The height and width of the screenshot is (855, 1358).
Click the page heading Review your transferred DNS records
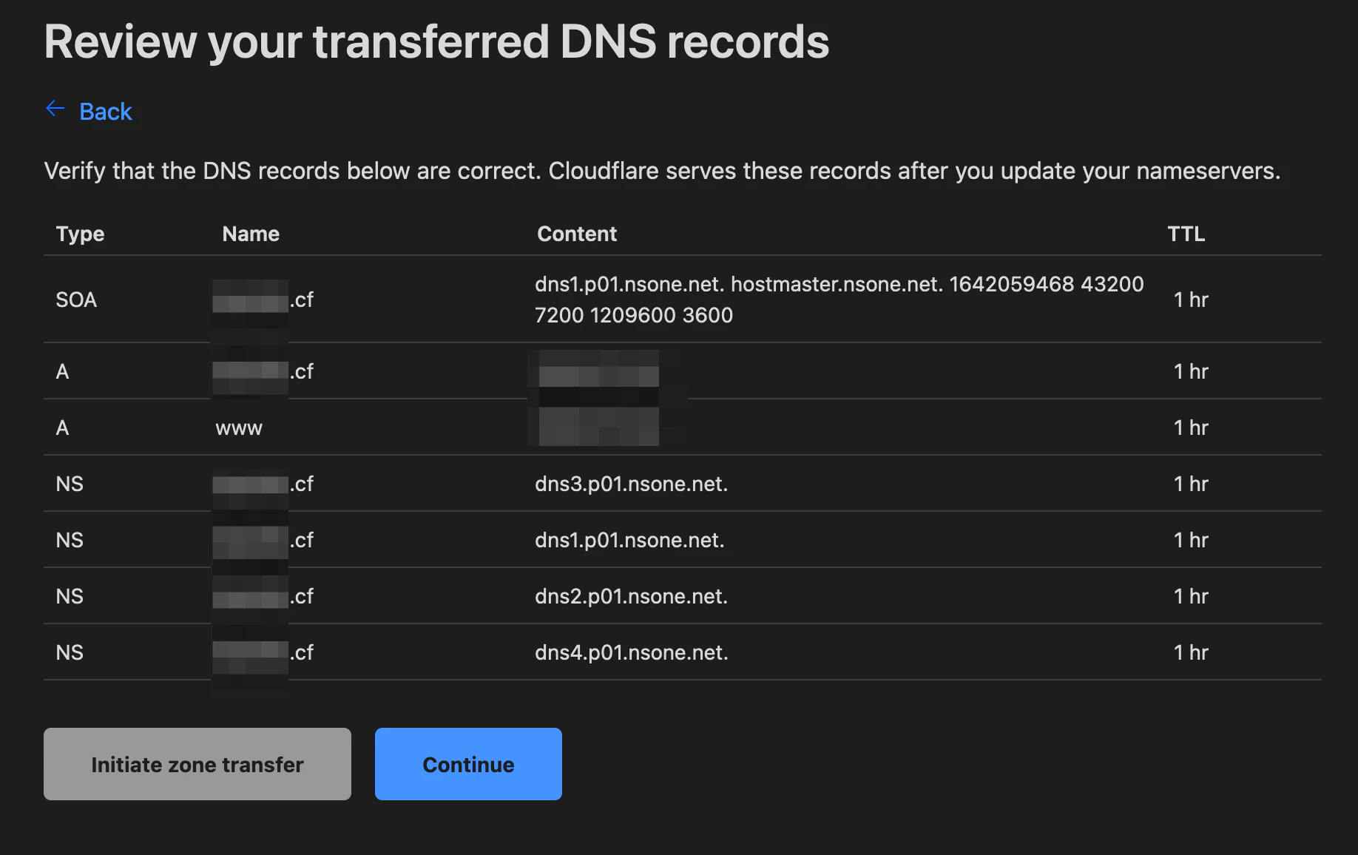436,41
